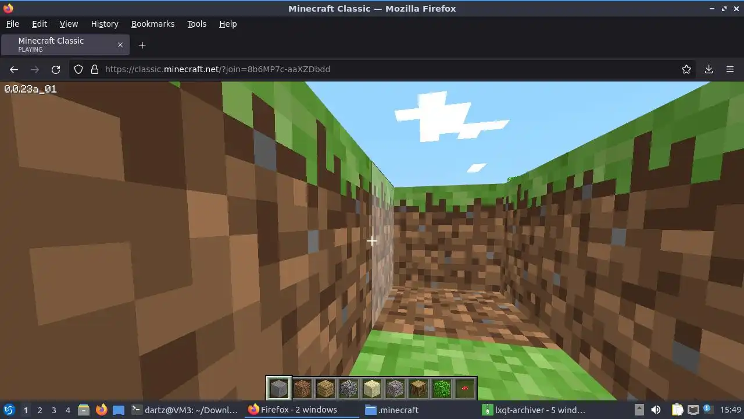The width and height of the screenshot is (744, 419).
Task: Activate the lxqt-archiver taskbar entry
Action: [x=535, y=410]
